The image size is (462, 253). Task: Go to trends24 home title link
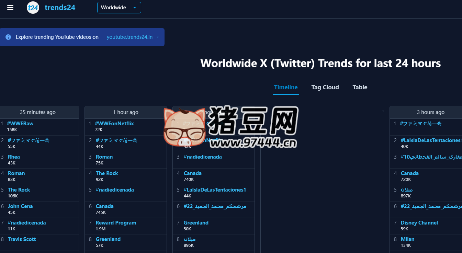point(60,8)
